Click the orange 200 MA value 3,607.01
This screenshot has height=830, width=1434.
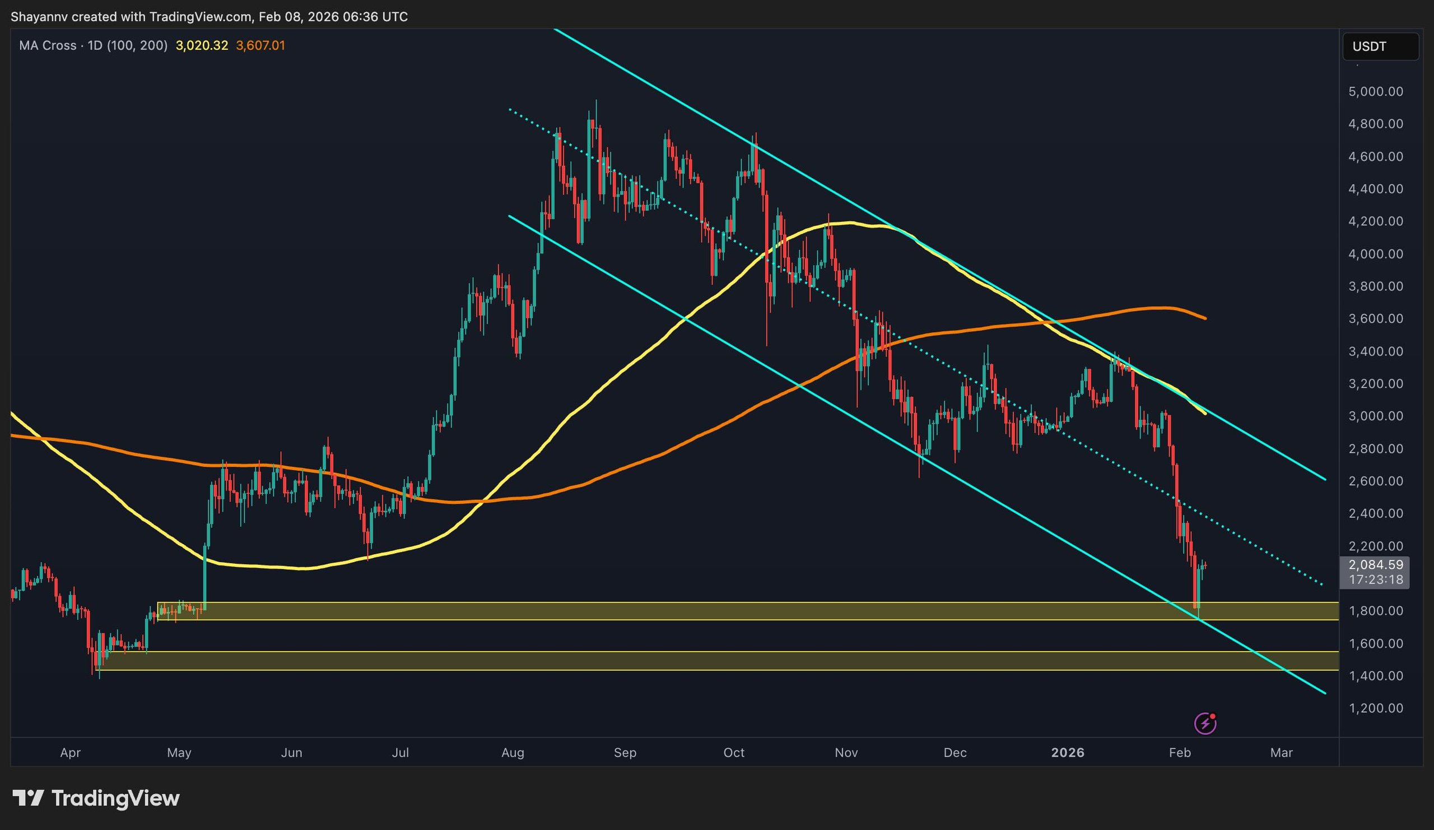click(261, 45)
